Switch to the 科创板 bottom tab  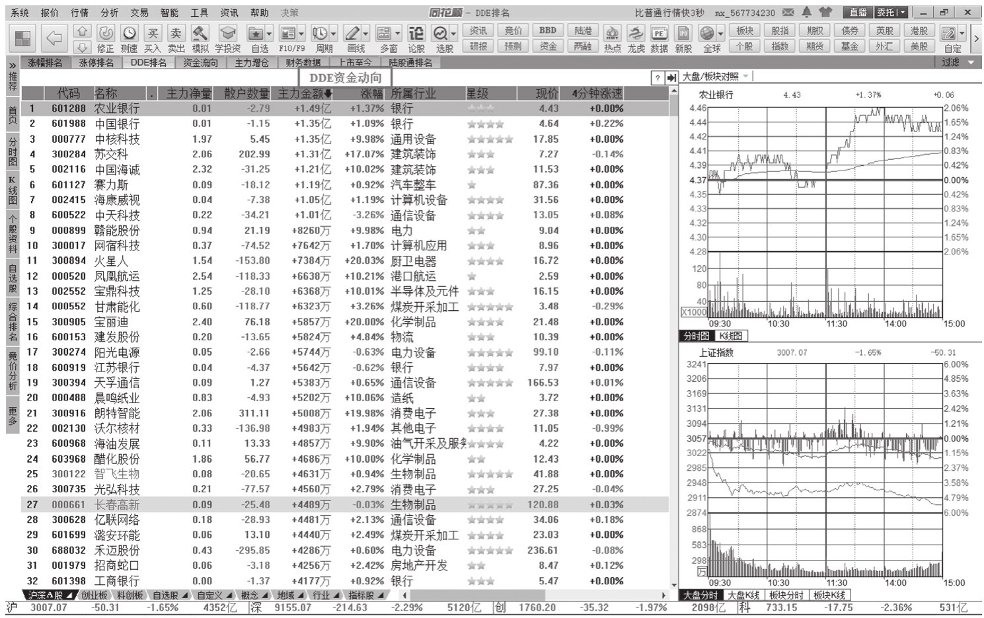tap(130, 596)
